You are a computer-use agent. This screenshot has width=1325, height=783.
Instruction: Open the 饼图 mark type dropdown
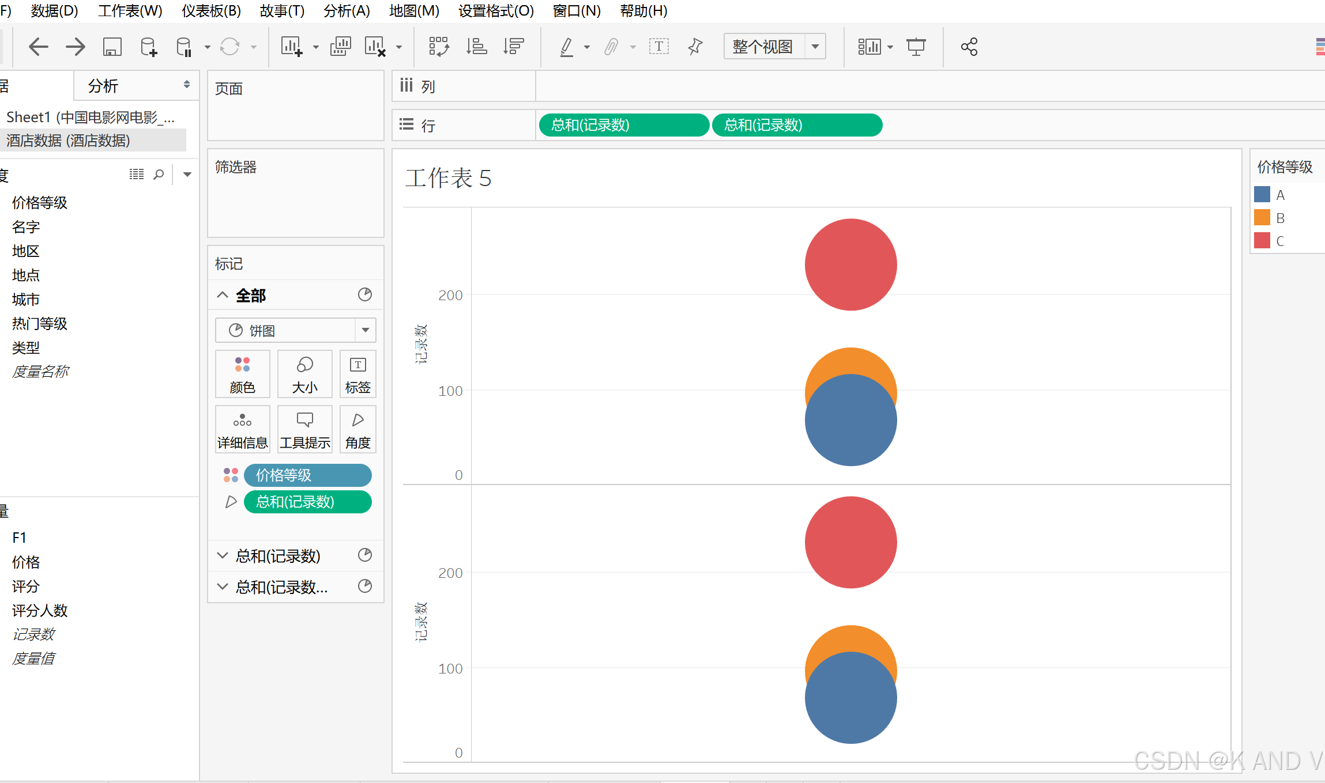coord(365,330)
